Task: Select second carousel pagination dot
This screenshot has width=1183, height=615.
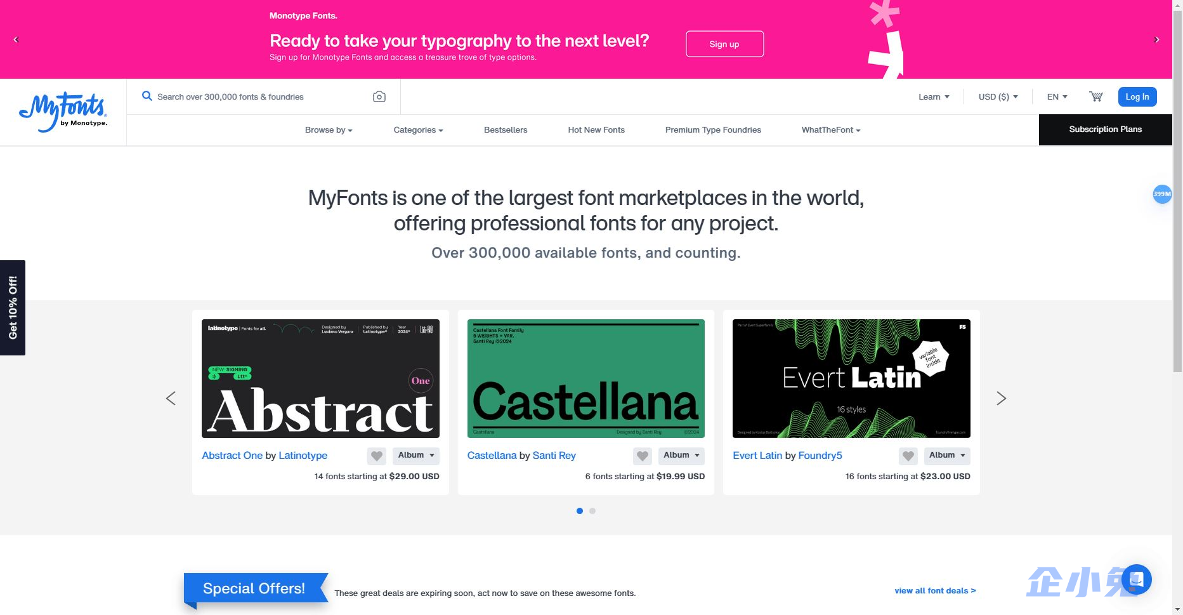Action: [x=592, y=510]
